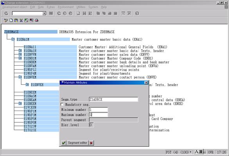The width and height of the screenshot is (229, 156).
Task: Click the Print icon in the standard toolbar
Action: click(79, 13)
